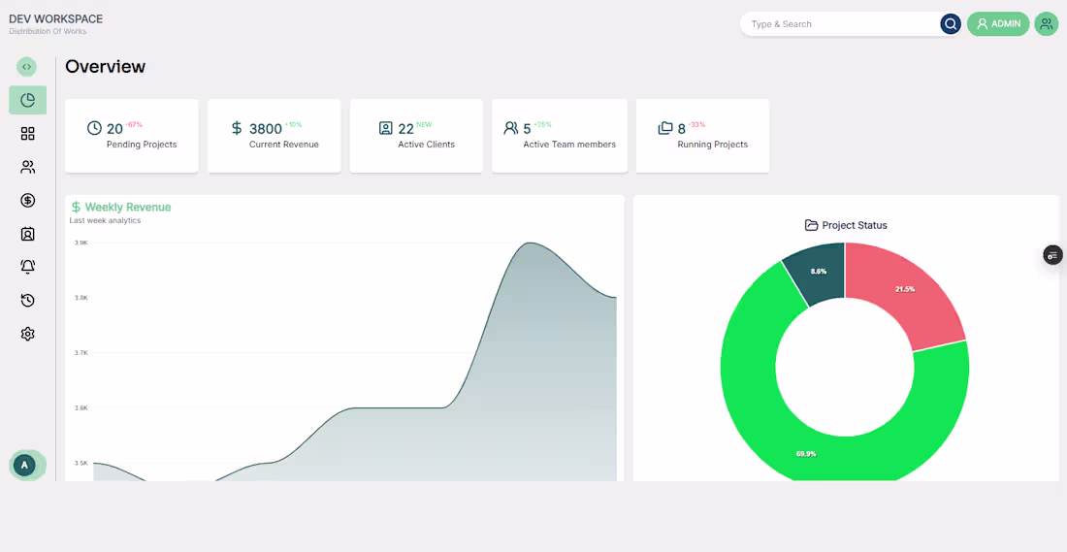Click the contact icon on Active Clients card
The width and height of the screenshot is (1067, 552).
click(x=386, y=128)
